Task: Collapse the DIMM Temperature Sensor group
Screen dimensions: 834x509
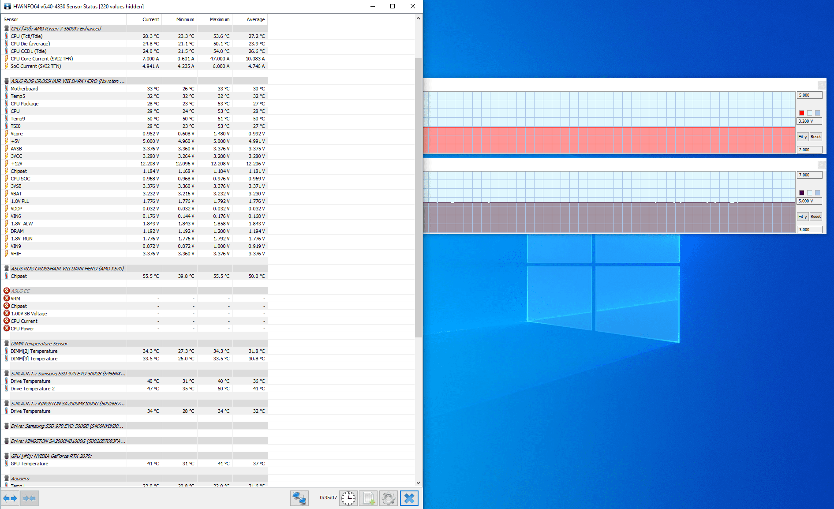Action: point(135,344)
